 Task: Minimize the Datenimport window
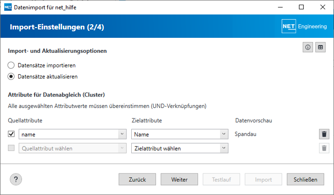[x=280, y=7]
